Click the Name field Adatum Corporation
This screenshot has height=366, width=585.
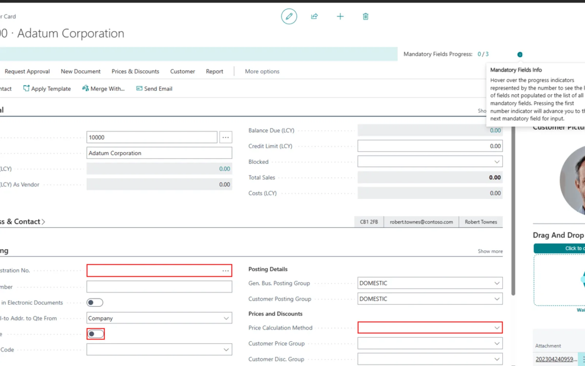pyautogui.click(x=159, y=153)
